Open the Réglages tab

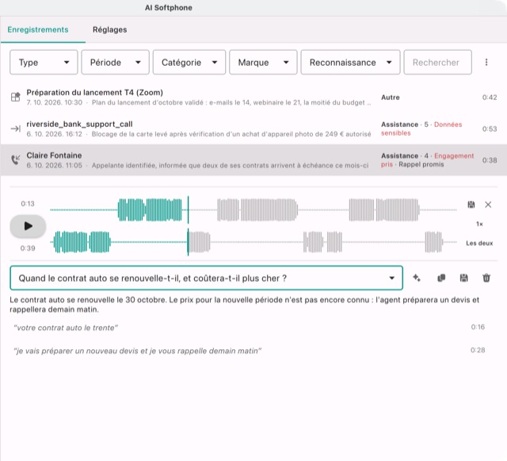[x=109, y=29]
